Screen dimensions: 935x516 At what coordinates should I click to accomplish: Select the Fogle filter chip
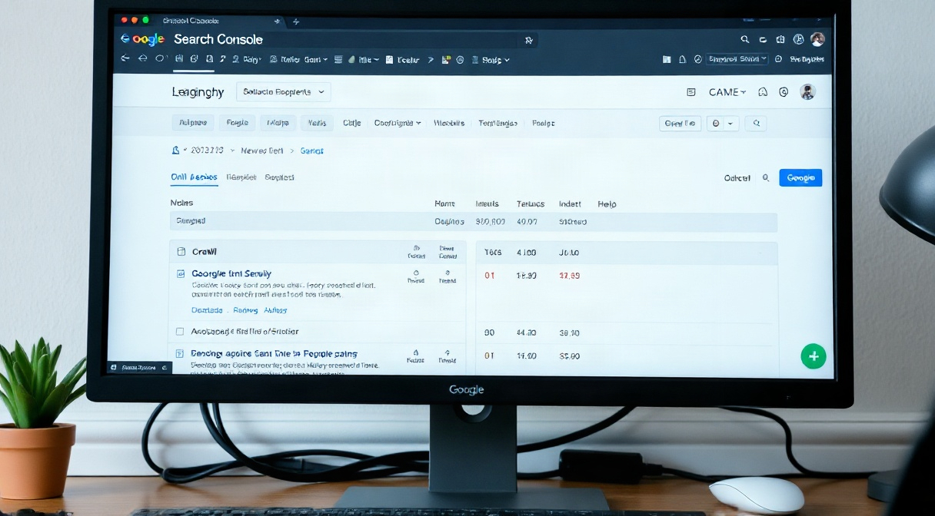point(238,123)
